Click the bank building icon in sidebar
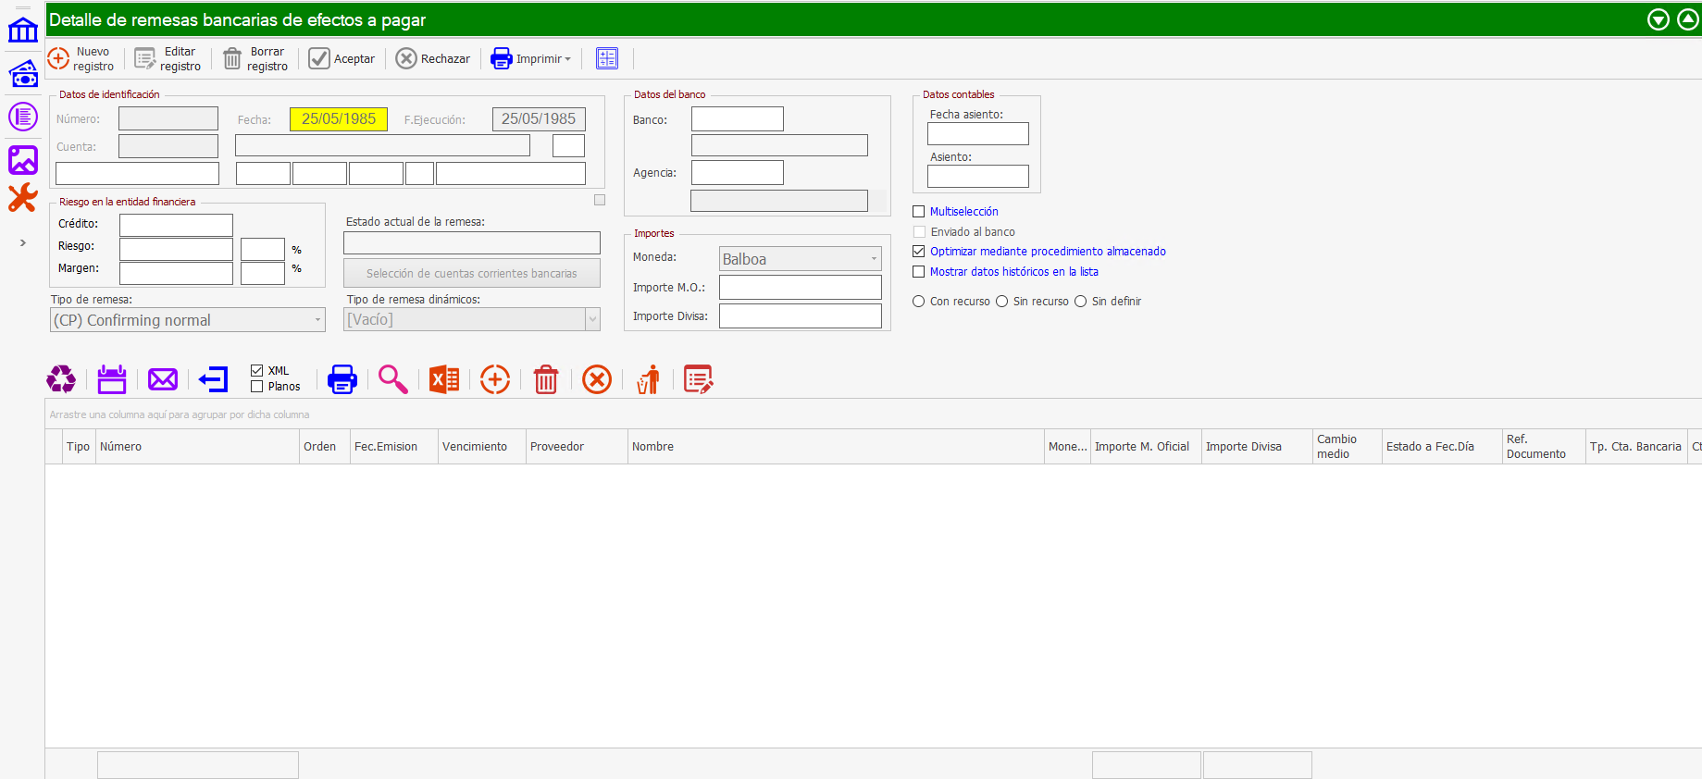Screen dimensions: 1702x779 tap(22, 30)
